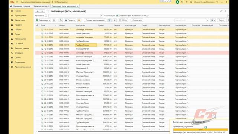Sort by the Номер column header
This screenshot has height=134, width=238.
pyautogui.click(x=67, y=25)
